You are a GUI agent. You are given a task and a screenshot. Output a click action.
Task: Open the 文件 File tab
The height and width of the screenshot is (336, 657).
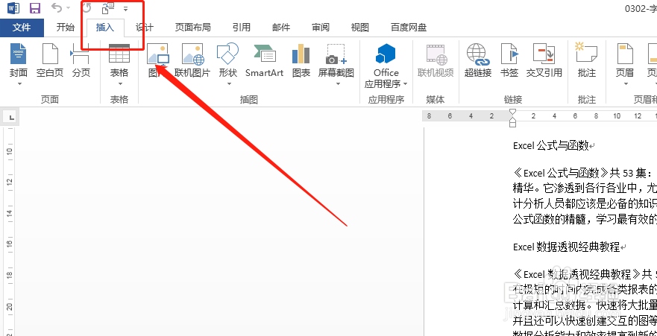[22, 28]
